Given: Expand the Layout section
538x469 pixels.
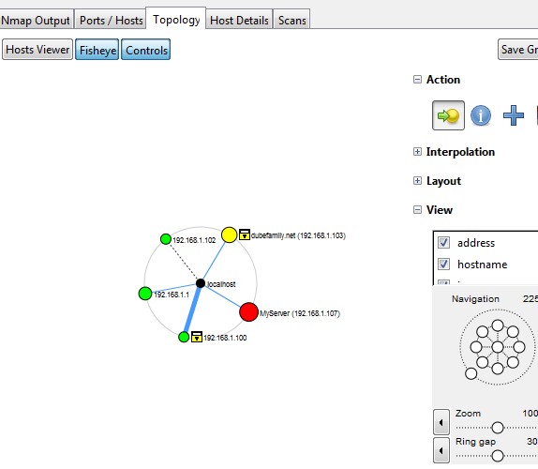Looking at the screenshot, I should (417, 181).
